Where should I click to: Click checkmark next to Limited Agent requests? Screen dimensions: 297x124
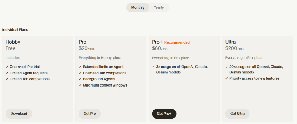pos(7,73)
